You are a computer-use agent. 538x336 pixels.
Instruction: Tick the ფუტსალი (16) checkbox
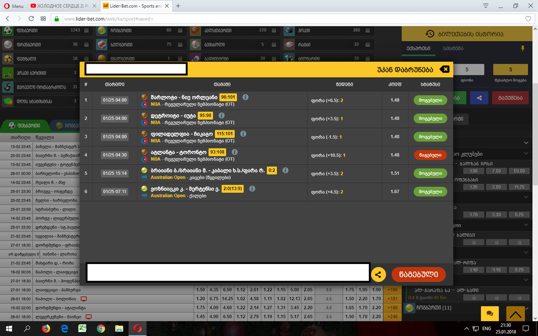pos(87,59)
